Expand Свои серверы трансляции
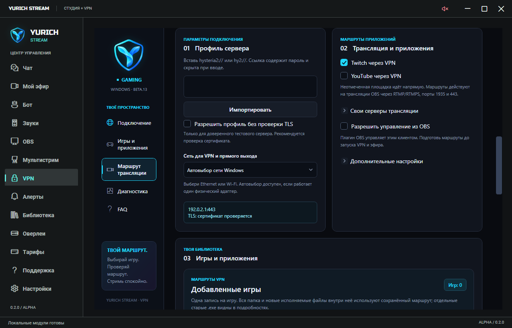512x328 pixels. tap(380, 111)
